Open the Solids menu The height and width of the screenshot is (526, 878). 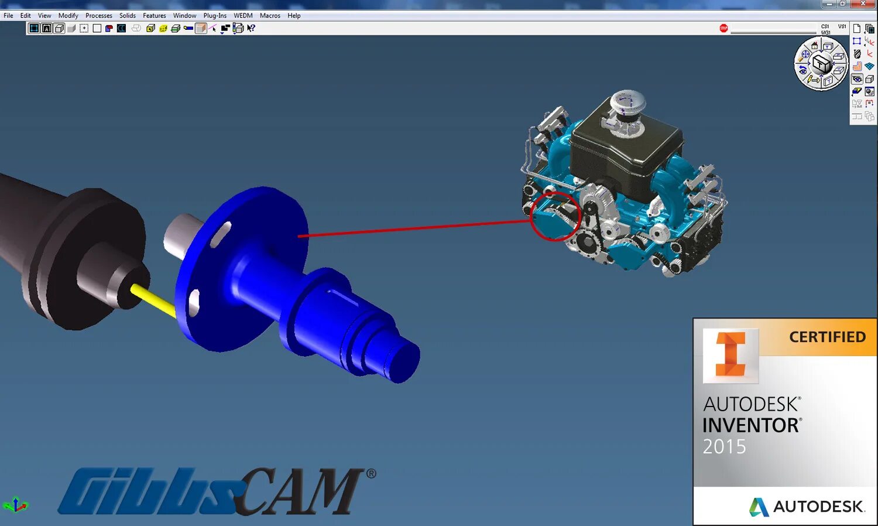pyautogui.click(x=127, y=16)
